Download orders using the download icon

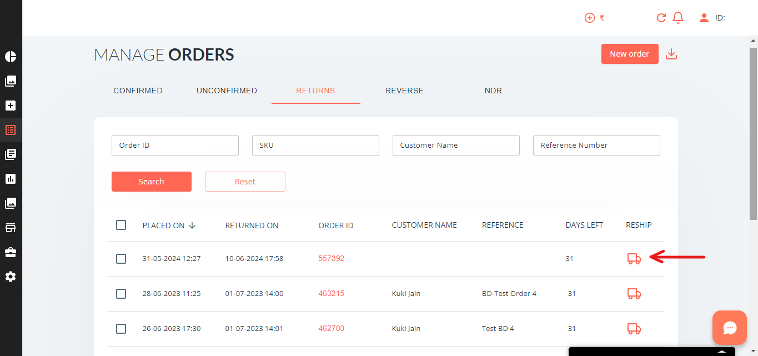click(671, 54)
